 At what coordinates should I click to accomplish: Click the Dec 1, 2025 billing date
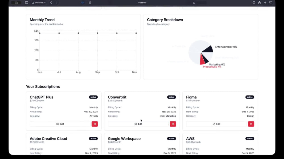click(248, 112)
